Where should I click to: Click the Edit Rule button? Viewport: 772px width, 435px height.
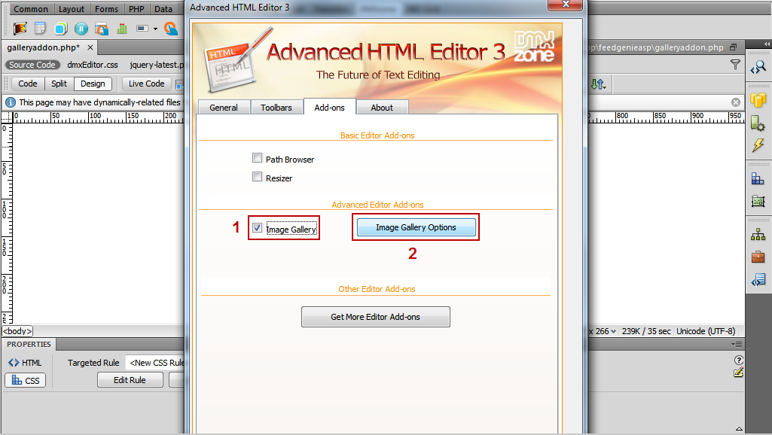point(130,380)
